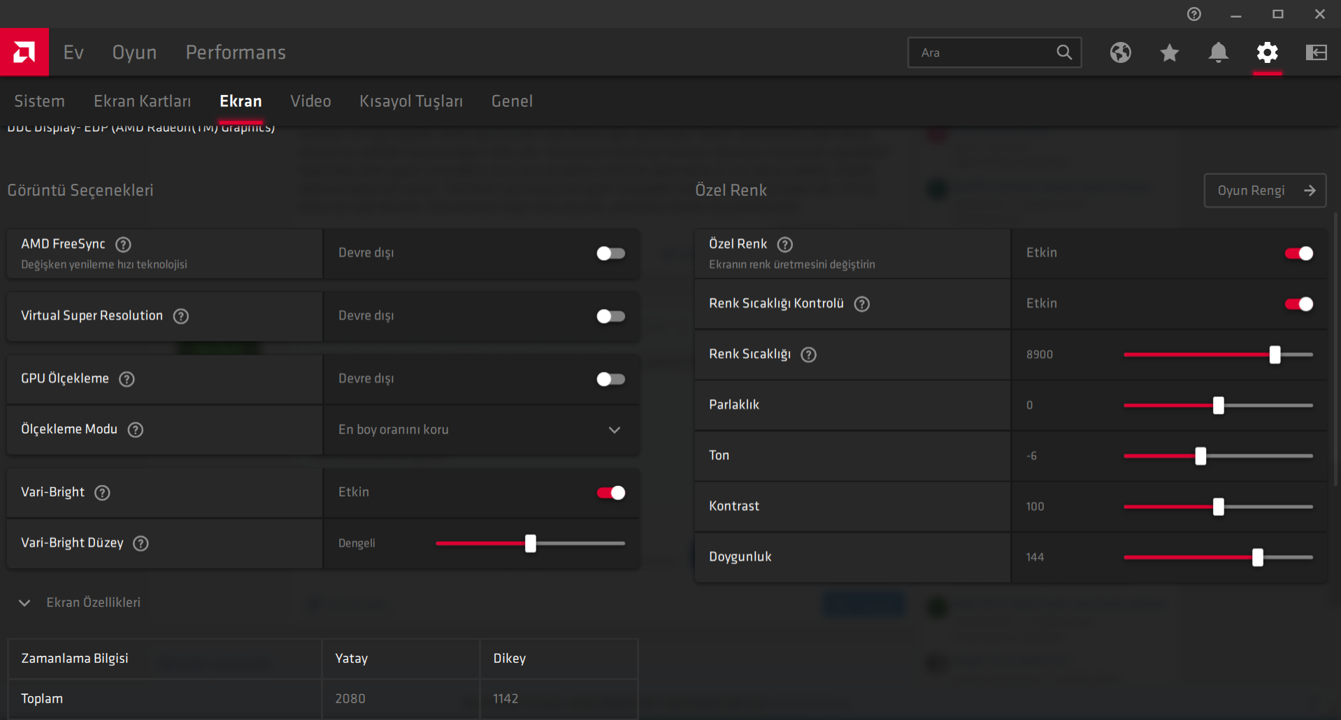Click the Doygunluk value 144
This screenshot has width=1341, height=720.
pyautogui.click(x=1035, y=557)
